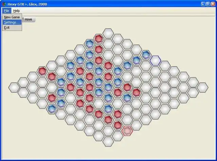Close the Hexy window
This screenshot has height=161, width=217.
tap(213, 4)
